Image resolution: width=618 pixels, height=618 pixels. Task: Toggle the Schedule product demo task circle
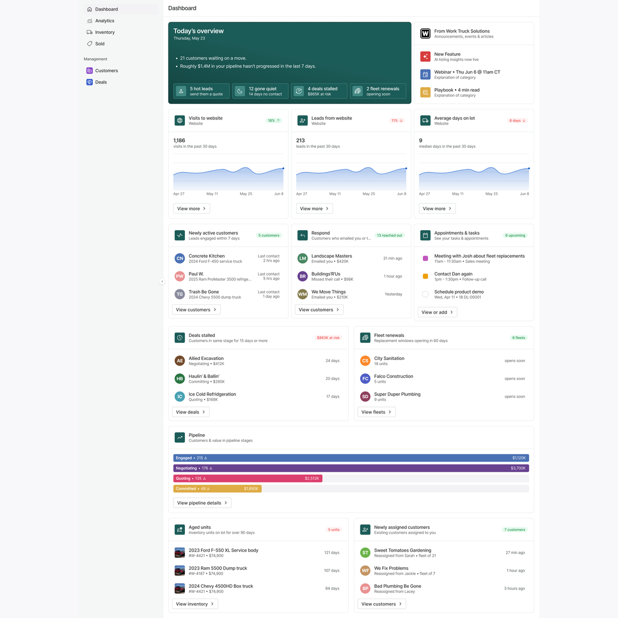425,294
